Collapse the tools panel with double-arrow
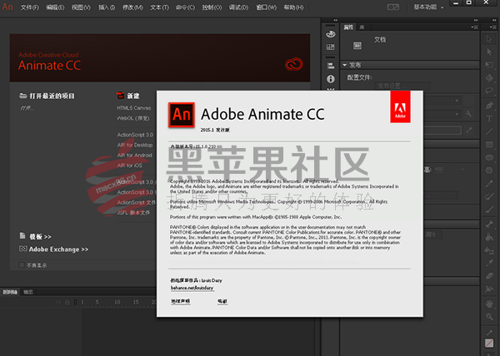 pos(494,20)
